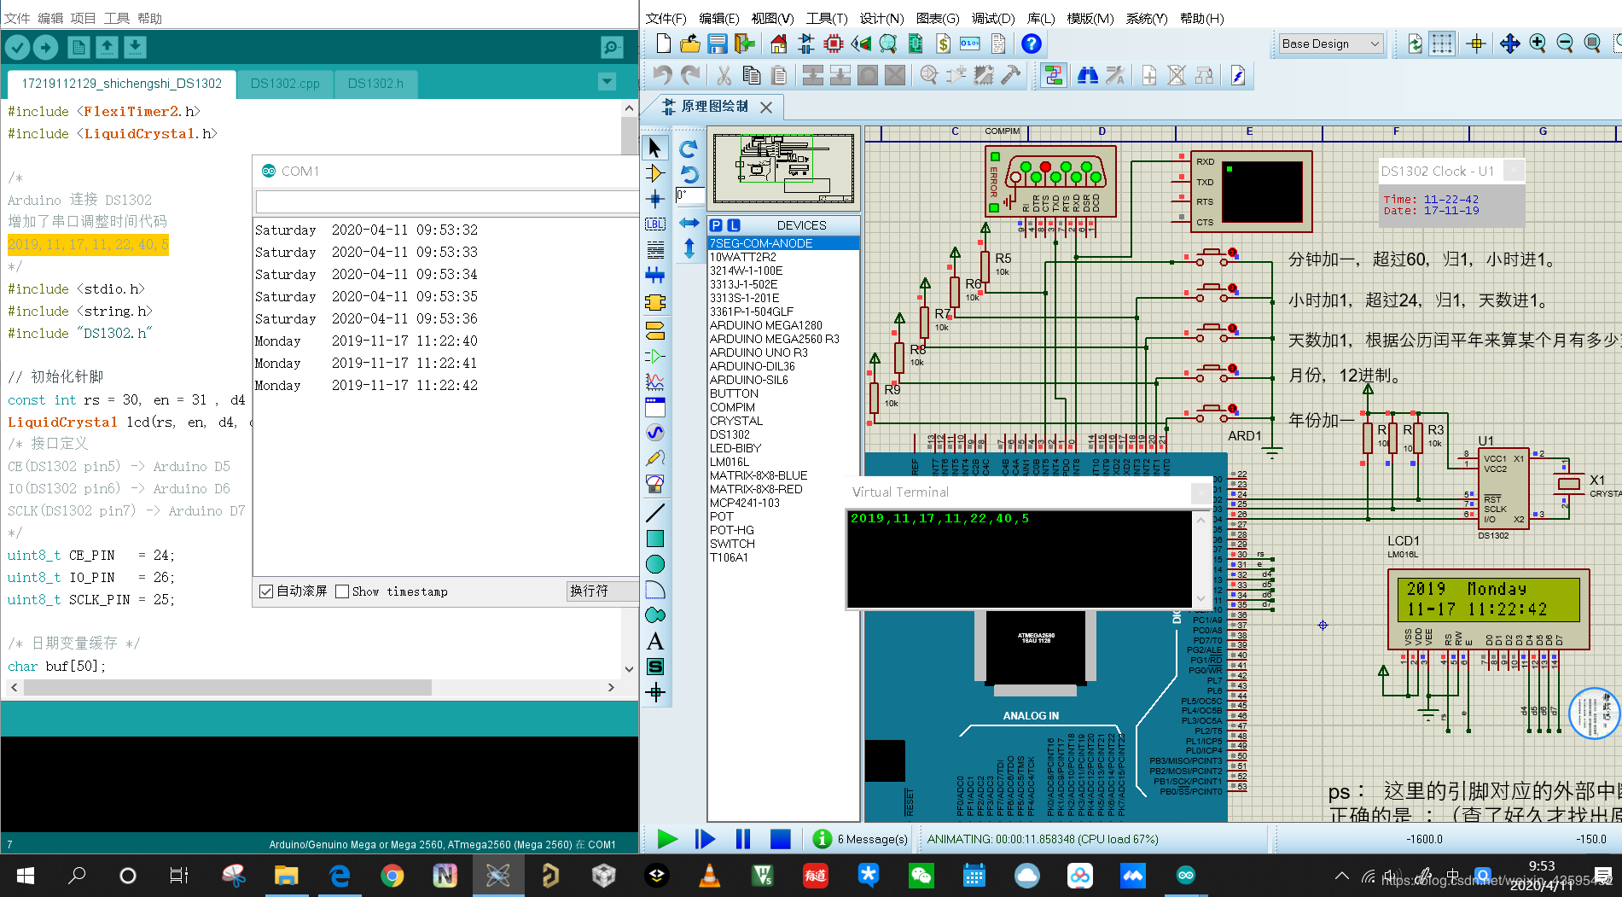Open 换行符 line ending dropdown
Viewport: 1622px width, 897px height.
tap(603, 591)
